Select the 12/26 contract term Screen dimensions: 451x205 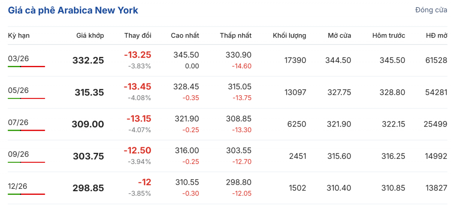point(18,186)
